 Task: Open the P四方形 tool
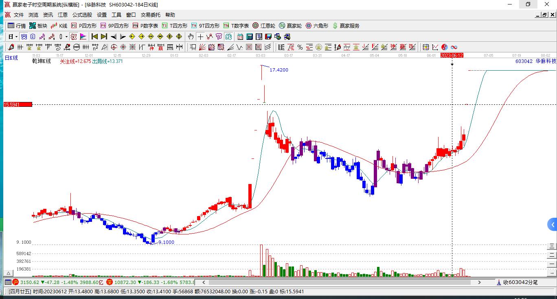point(84,26)
